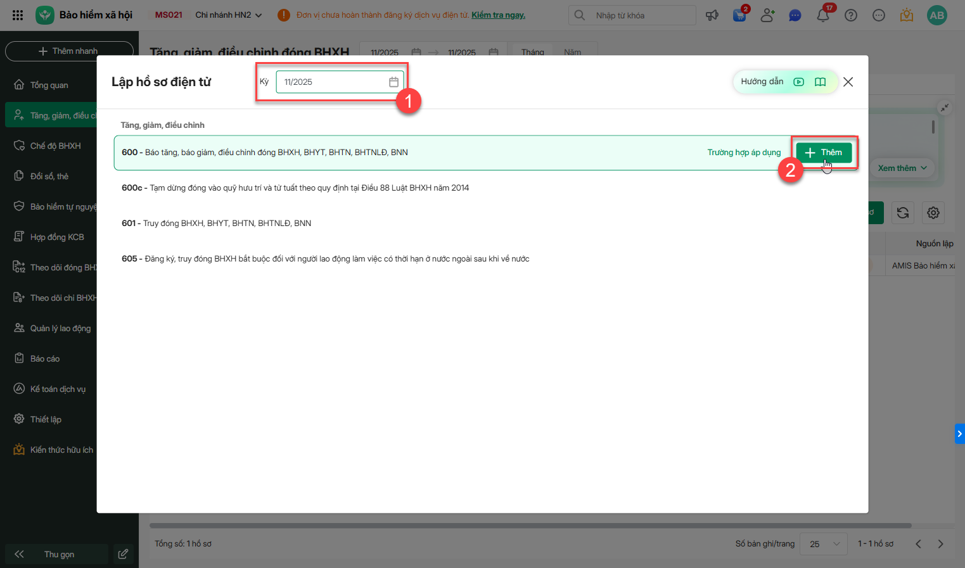This screenshot has width=965, height=568.
Task: Play the Hướng dẫn video guide icon
Action: click(799, 82)
